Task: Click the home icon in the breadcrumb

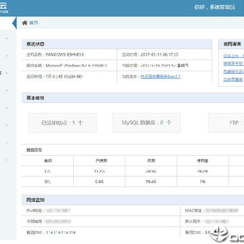Action: (x=24, y=22)
